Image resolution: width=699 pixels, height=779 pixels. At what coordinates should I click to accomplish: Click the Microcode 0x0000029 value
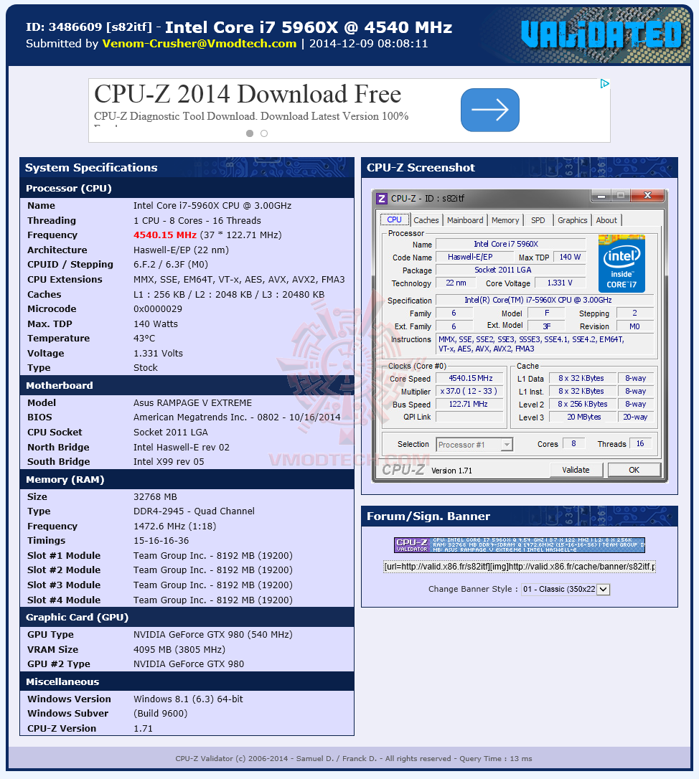158,309
